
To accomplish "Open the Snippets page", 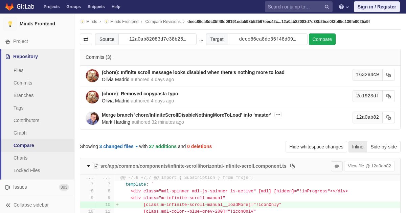I will point(96,7).
